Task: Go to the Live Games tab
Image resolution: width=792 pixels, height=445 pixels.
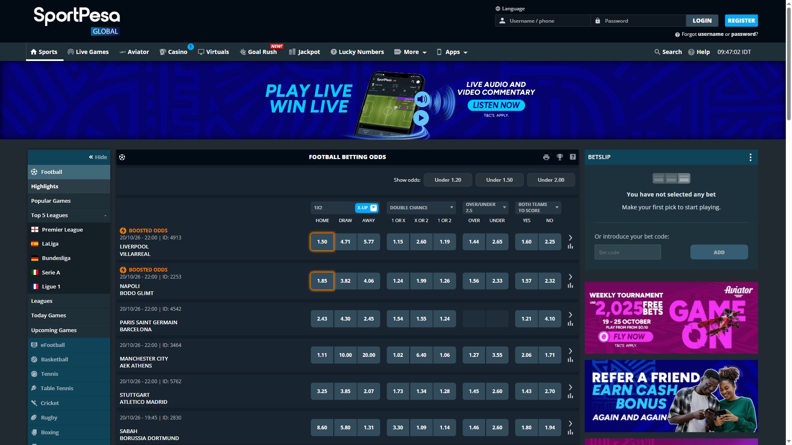Action: (88, 52)
